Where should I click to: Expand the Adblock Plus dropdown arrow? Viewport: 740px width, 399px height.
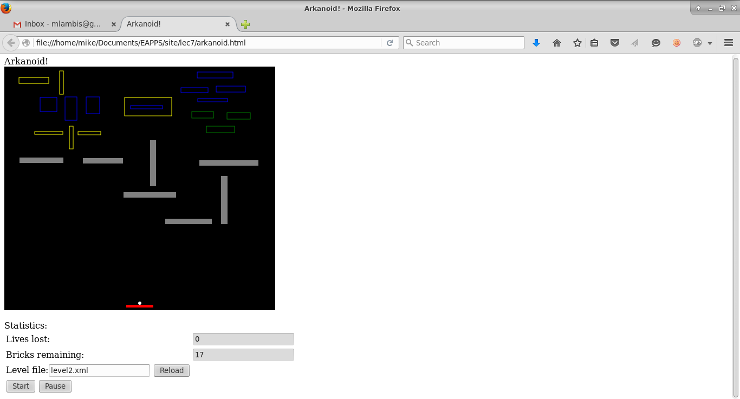pos(710,43)
